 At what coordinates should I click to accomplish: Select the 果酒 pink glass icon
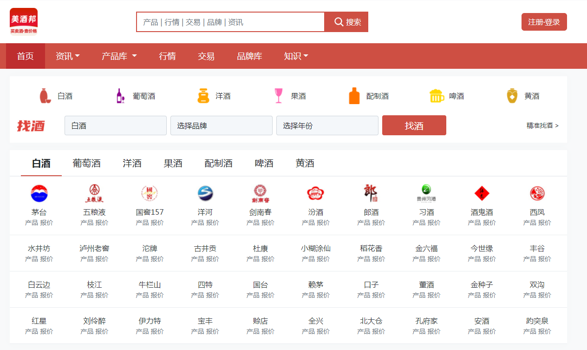coord(279,96)
